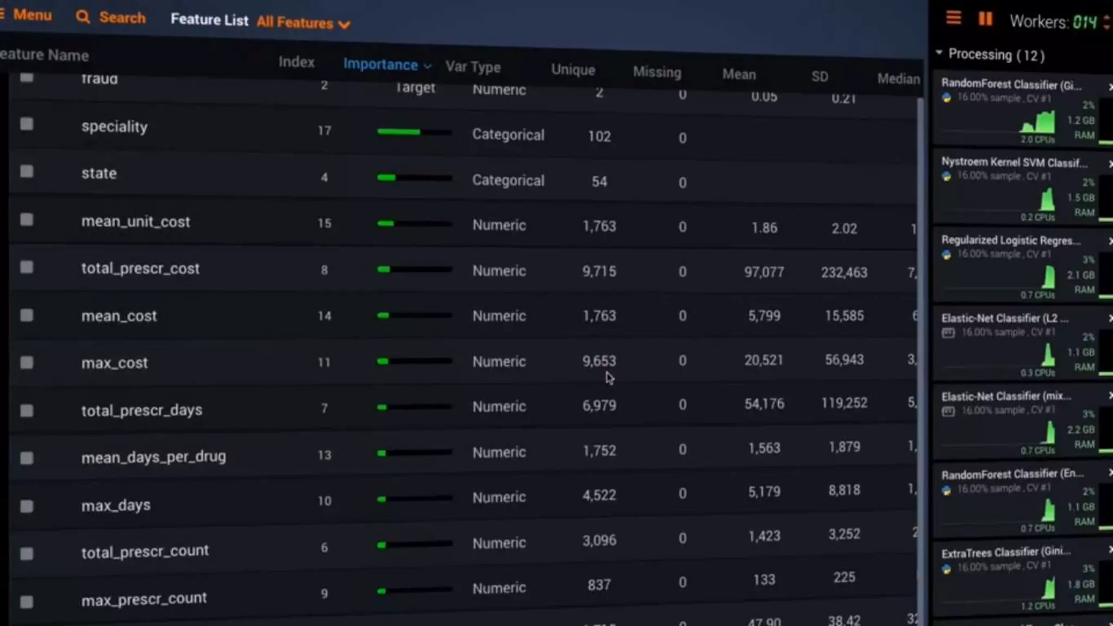The image size is (1113, 626).
Task: Pause the worker queue
Action: coord(985,19)
